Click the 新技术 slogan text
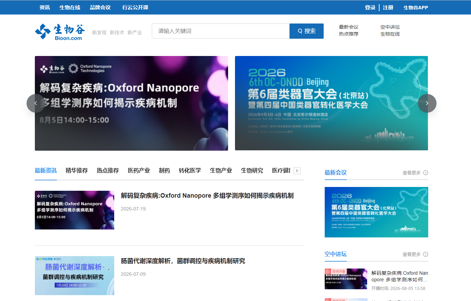Image resolution: width=471 pixels, height=301 pixels. [x=117, y=32]
